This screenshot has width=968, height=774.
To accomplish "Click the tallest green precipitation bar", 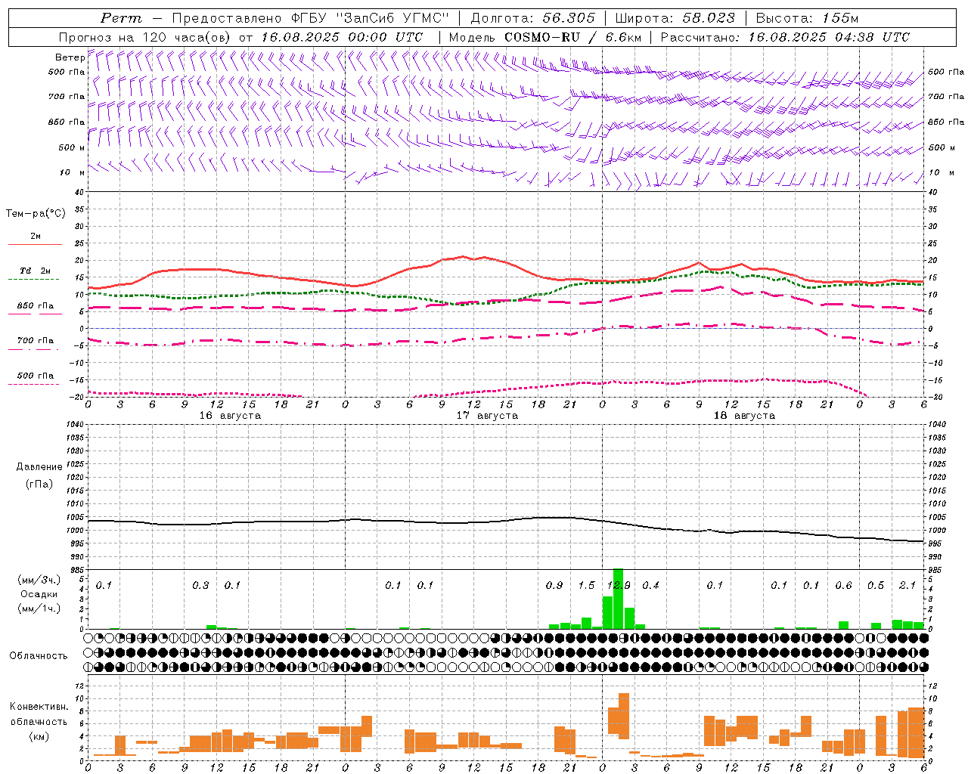I will pyautogui.click(x=618, y=599).
